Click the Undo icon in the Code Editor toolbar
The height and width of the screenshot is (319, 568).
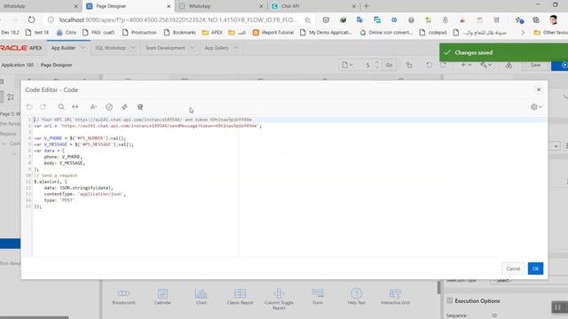pos(29,106)
